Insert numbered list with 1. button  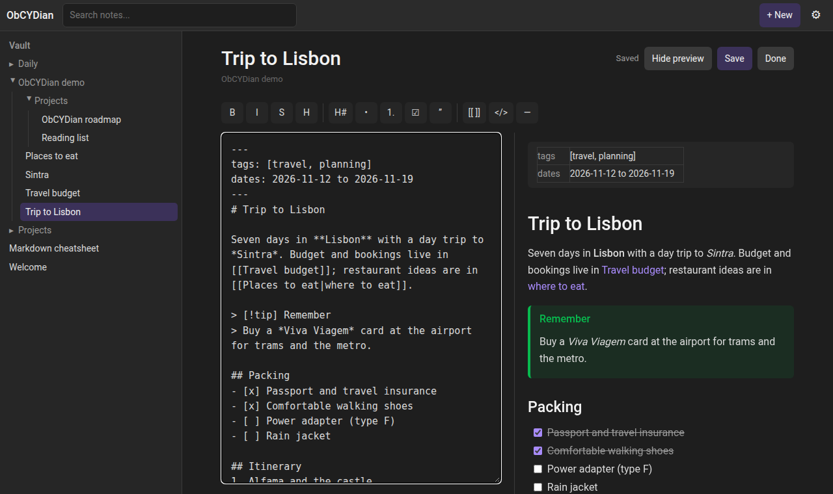click(391, 112)
